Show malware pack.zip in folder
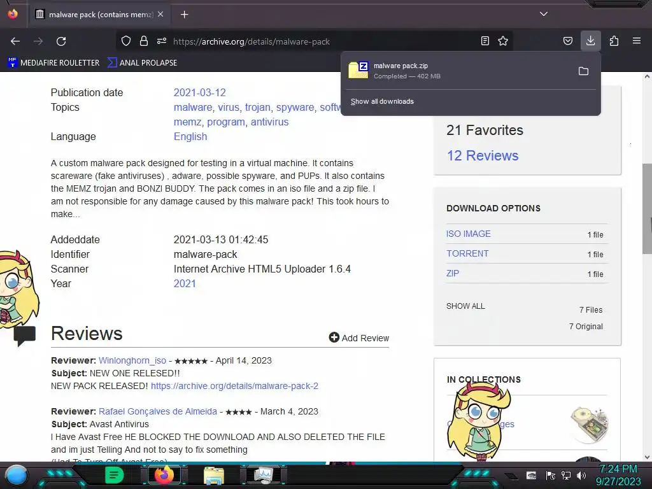The image size is (652, 489). [x=583, y=71]
